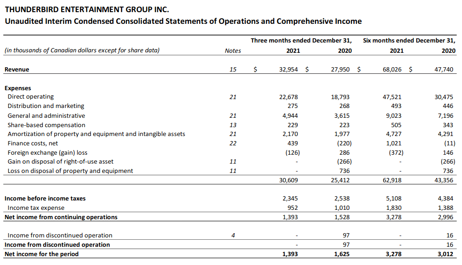Click finance costs value (220)
Screen dimensions: 462x265
(344, 143)
